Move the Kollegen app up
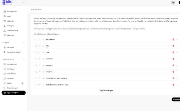The image size is (180, 111). pyautogui.click(x=40, y=65)
